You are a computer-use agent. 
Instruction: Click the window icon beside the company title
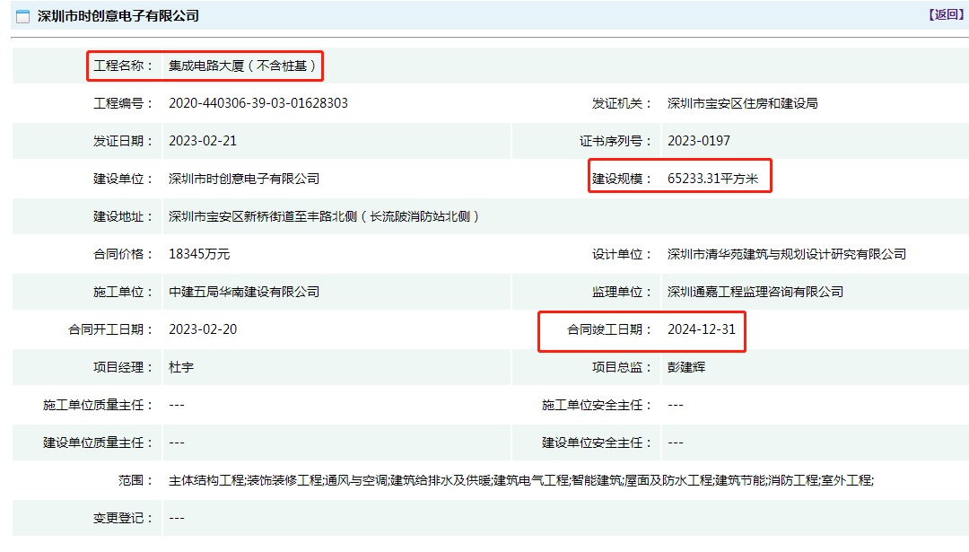23,16
